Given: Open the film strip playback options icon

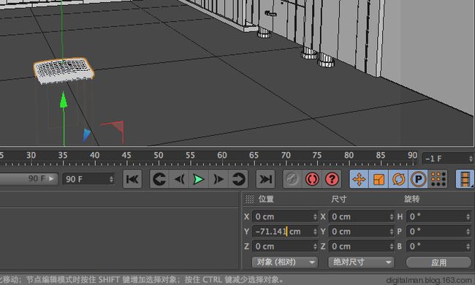Looking at the screenshot, I should point(465,179).
